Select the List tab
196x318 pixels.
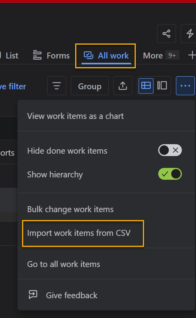point(10,56)
